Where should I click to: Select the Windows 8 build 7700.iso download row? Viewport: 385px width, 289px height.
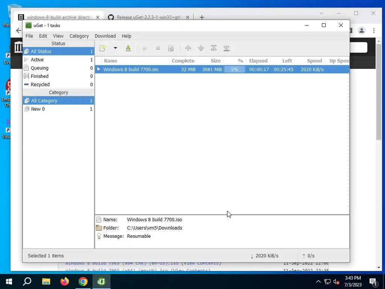[x=222, y=70]
